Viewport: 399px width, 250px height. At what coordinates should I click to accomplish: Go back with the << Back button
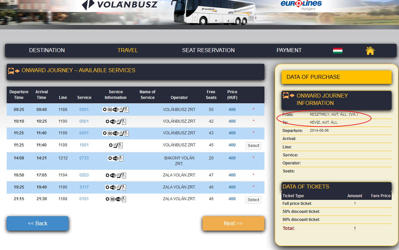37,223
